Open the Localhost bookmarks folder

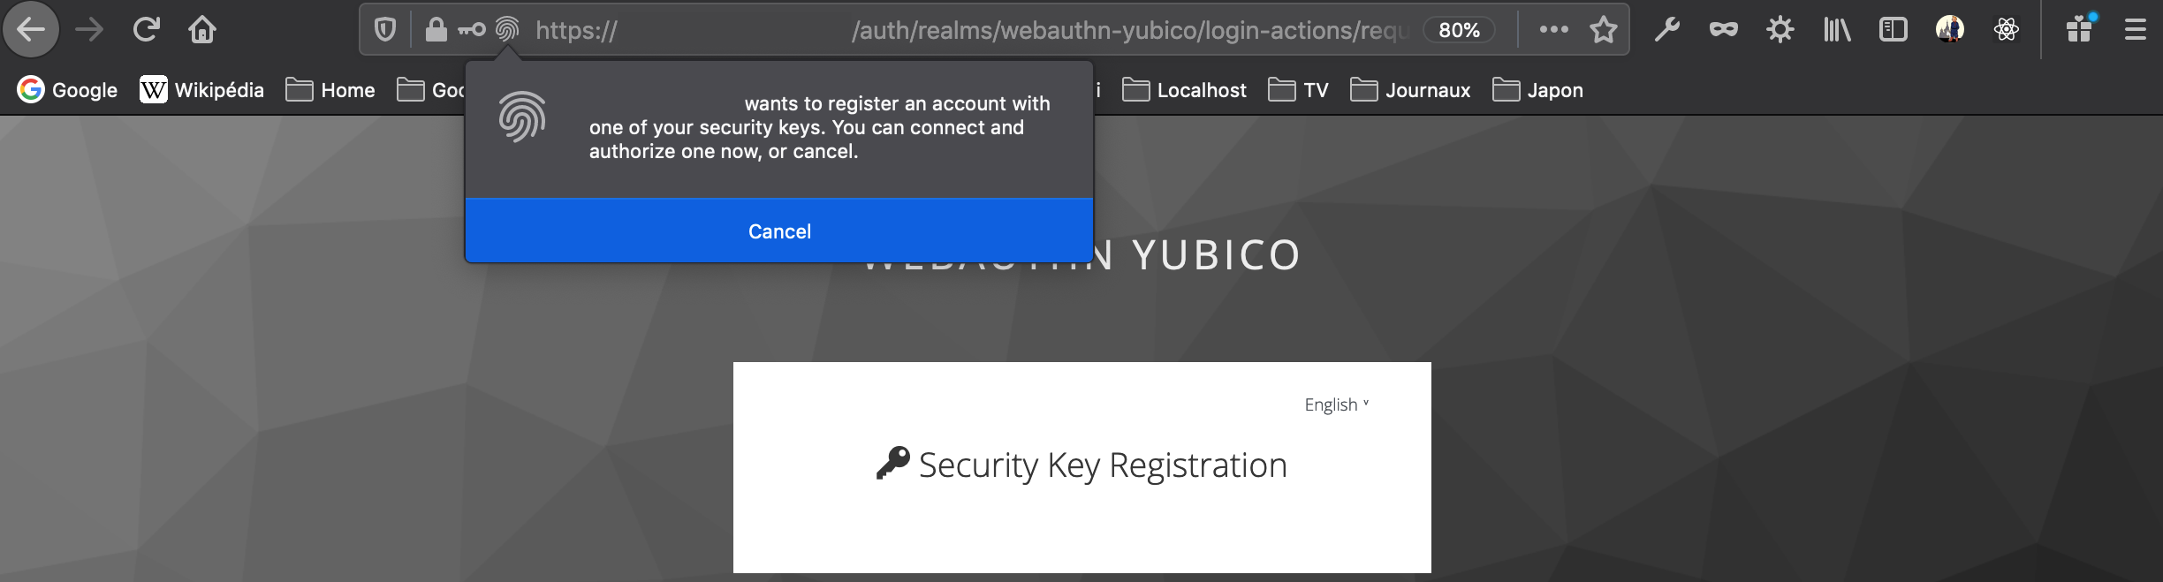[1183, 89]
